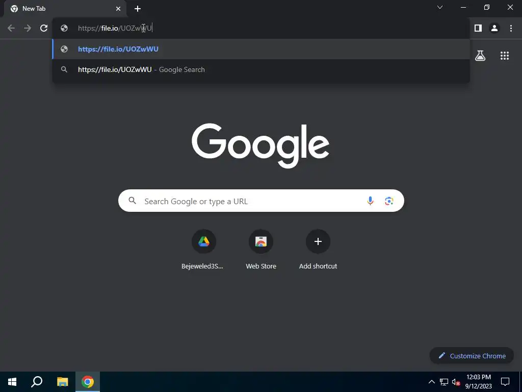The width and height of the screenshot is (522, 392).
Task: Choose the Google Search suggestion for file.io
Action: coord(261,69)
